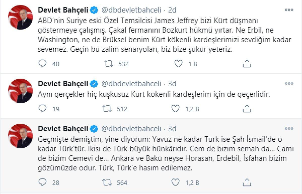This screenshot has height=194, width=302.
Task: Share the first tweet via upload icon
Action: (247, 64)
